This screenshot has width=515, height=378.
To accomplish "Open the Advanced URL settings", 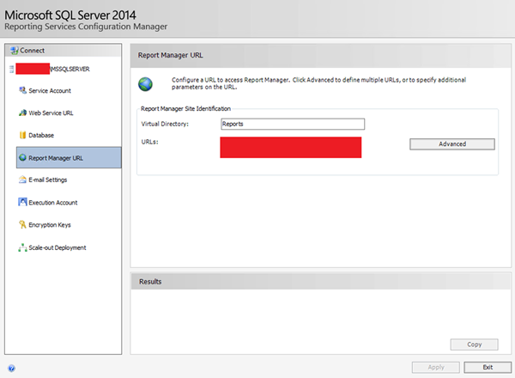I will pyautogui.click(x=451, y=144).
